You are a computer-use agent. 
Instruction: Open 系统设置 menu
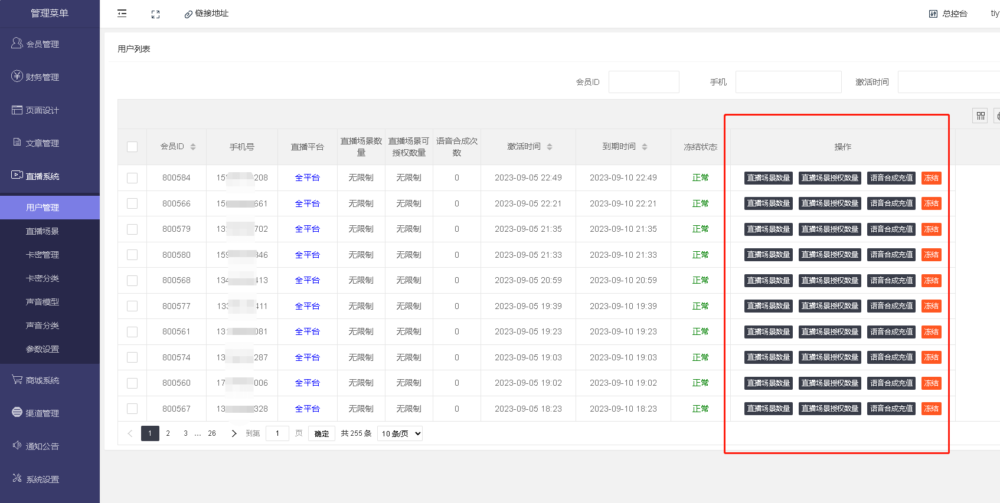(50, 479)
